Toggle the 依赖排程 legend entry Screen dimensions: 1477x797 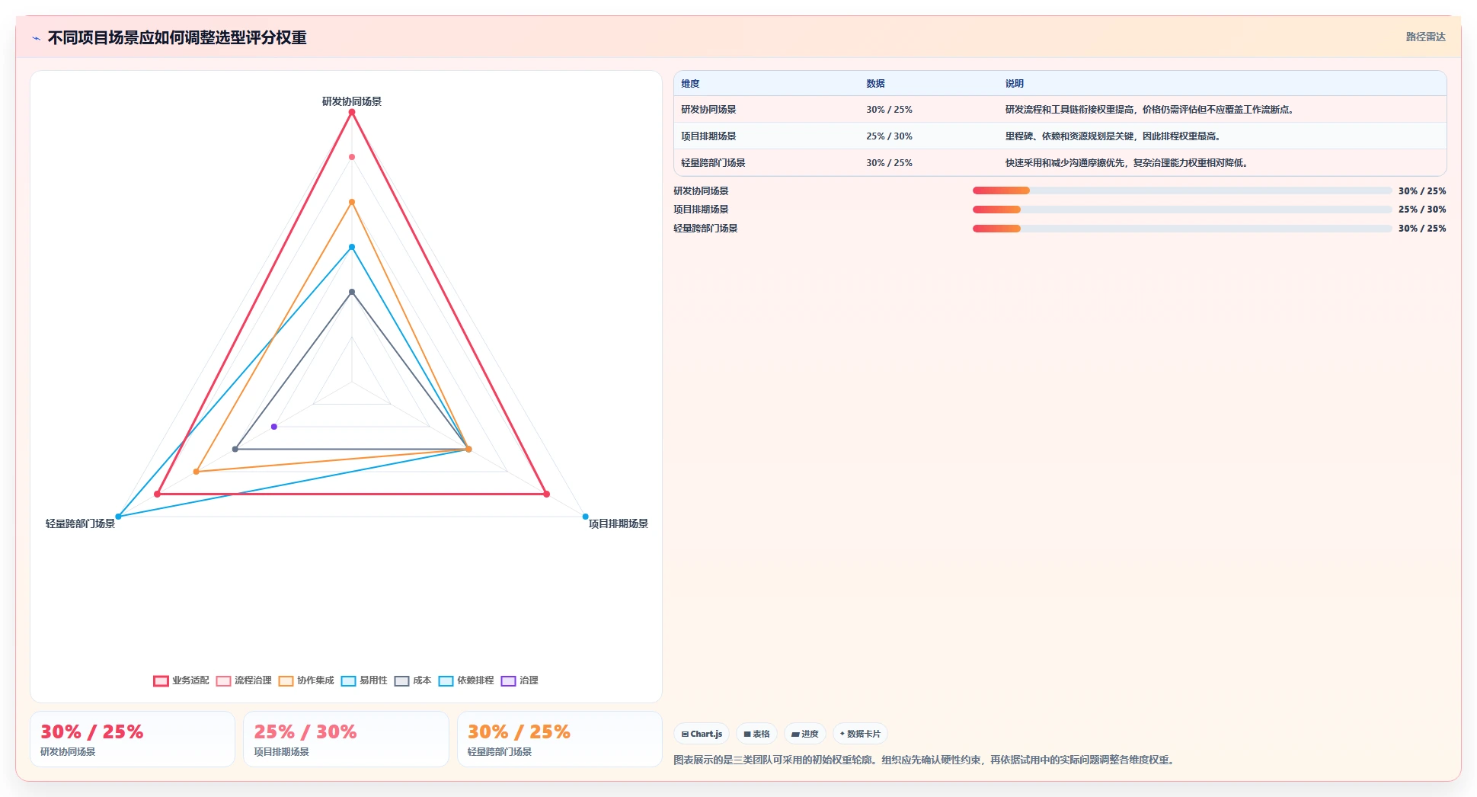[x=466, y=680]
